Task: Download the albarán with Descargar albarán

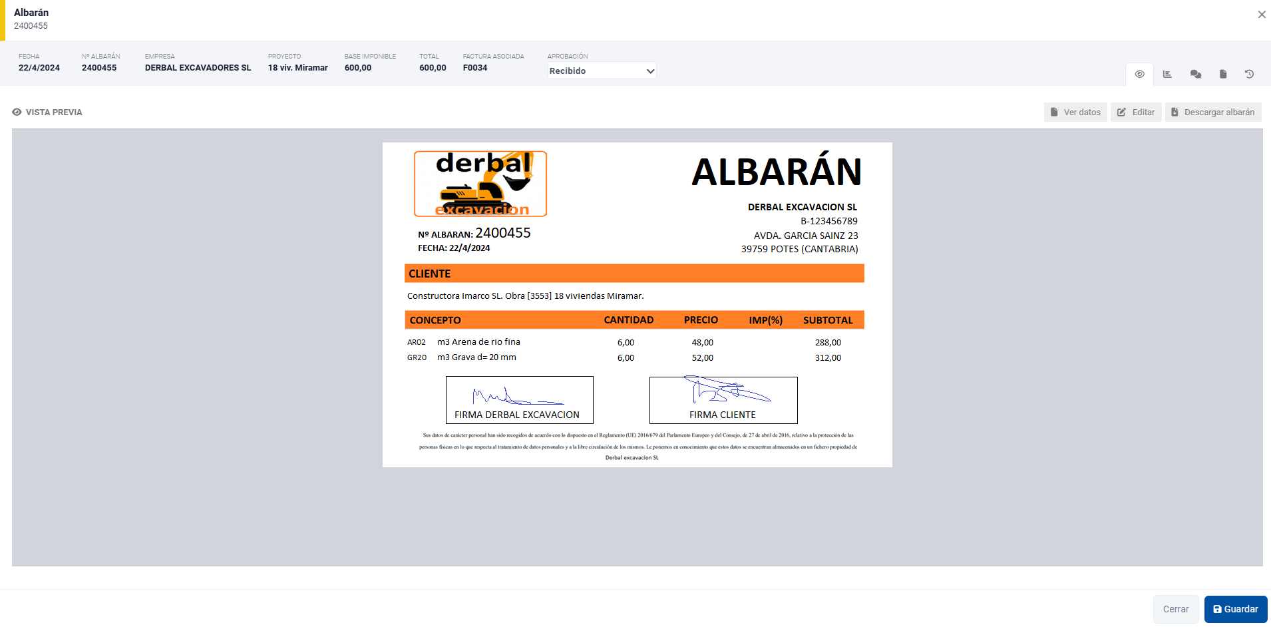Action: (x=1213, y=112)
